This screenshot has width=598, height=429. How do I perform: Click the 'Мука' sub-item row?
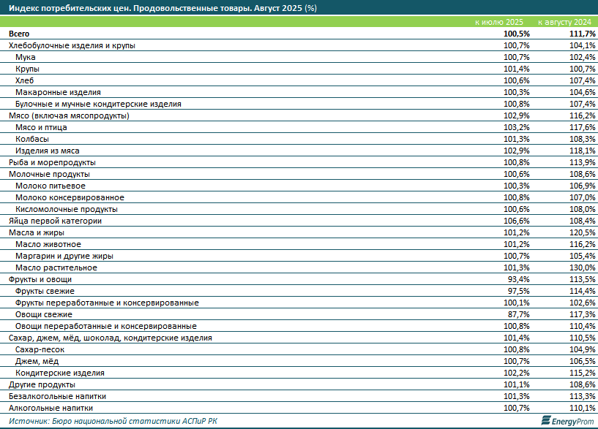26,57
